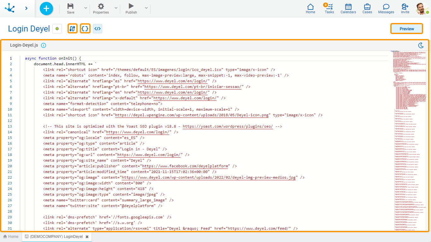Go to Home in top navigation
The height and width of the screenshot is (242, 431).
pyautogui.click(x=310, y=9)
